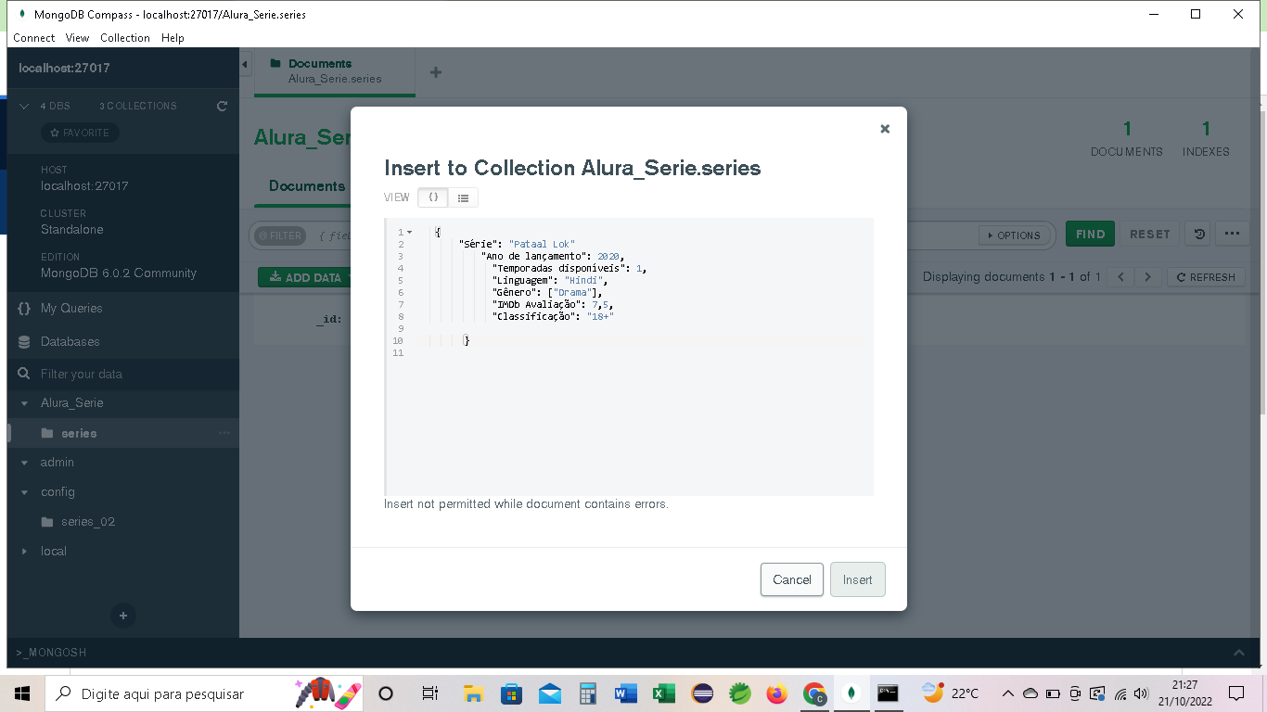Select the Alura_Serie.series Documents tab
The width and height of the screenshot is (1267, 712).
point(335,71)
